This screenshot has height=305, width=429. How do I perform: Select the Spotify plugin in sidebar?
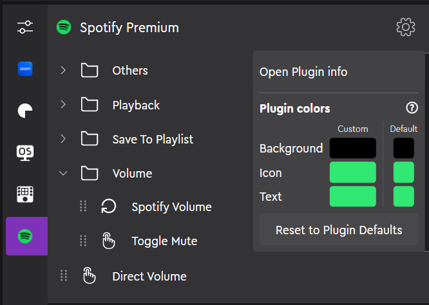(x=25, y=236)
